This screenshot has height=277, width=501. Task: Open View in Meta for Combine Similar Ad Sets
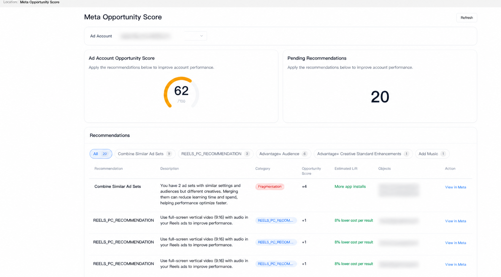tap(455, 187)
